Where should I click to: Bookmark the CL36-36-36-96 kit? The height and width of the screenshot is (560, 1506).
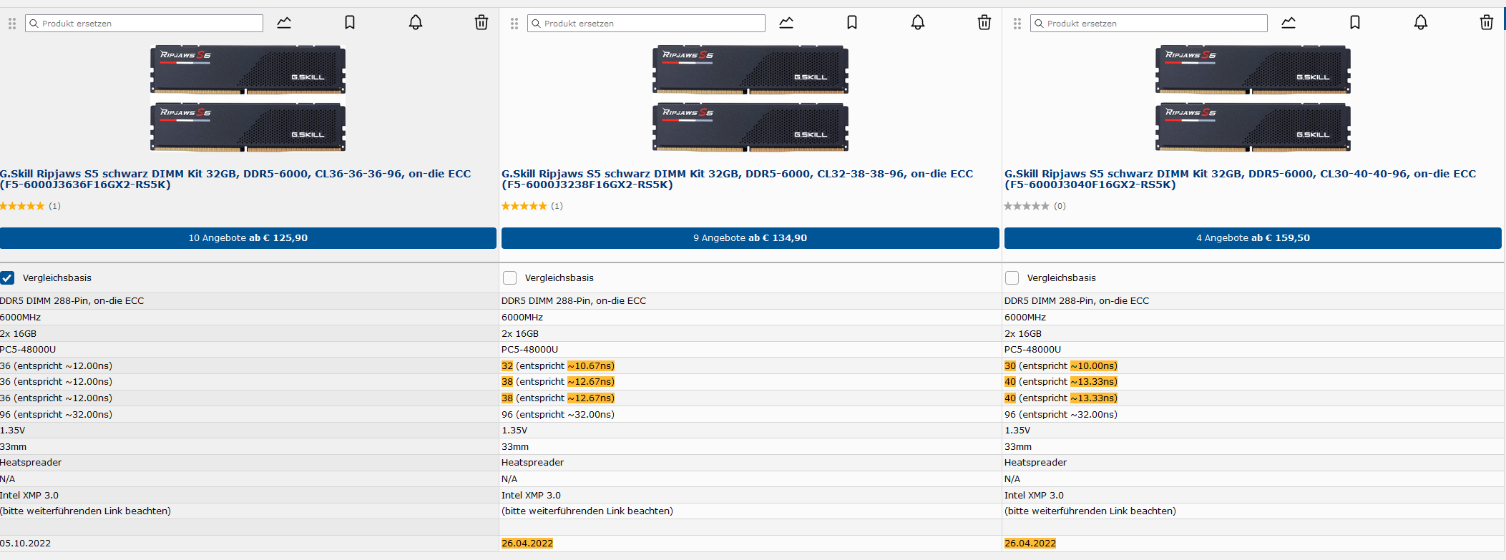(350, 23)
